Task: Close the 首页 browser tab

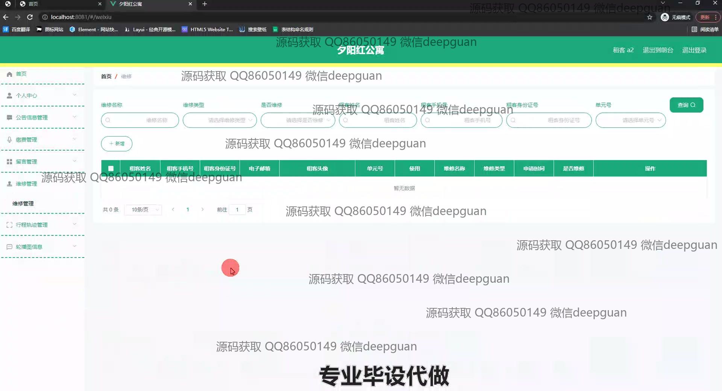Action: 100,4
